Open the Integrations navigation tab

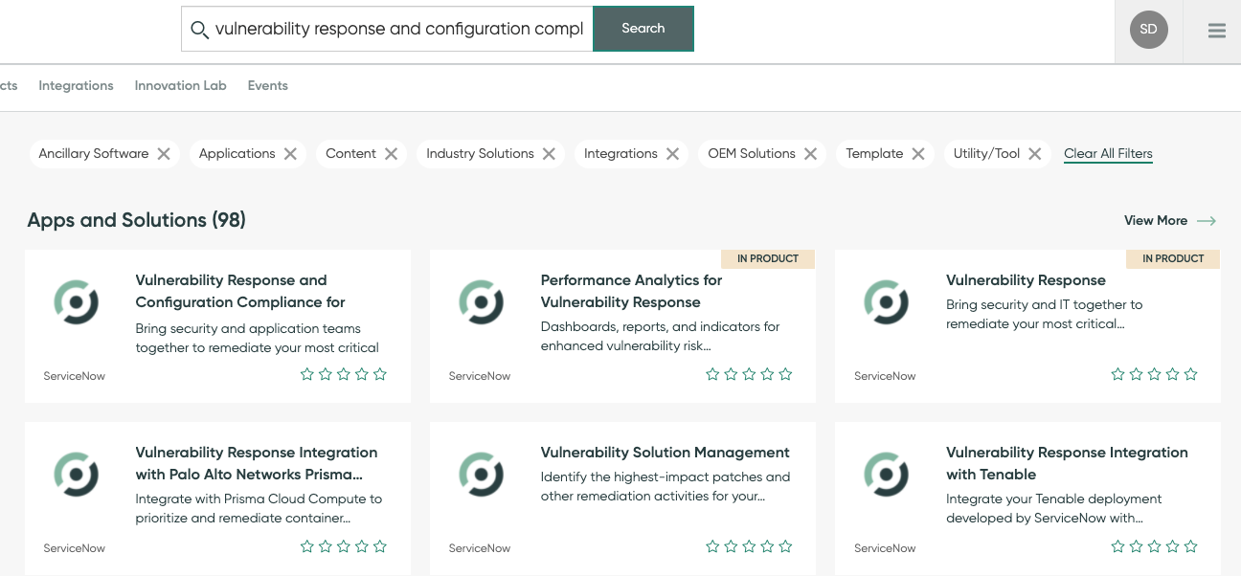pos(76,86)
